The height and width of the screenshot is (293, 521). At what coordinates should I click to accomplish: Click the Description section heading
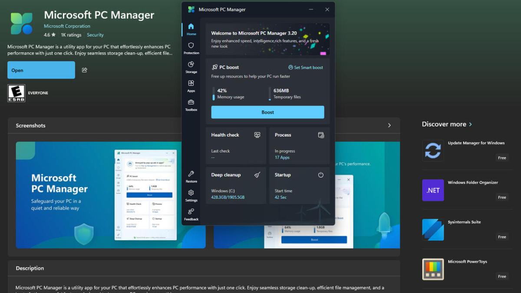pyautogui.click(x=30, y=268)
